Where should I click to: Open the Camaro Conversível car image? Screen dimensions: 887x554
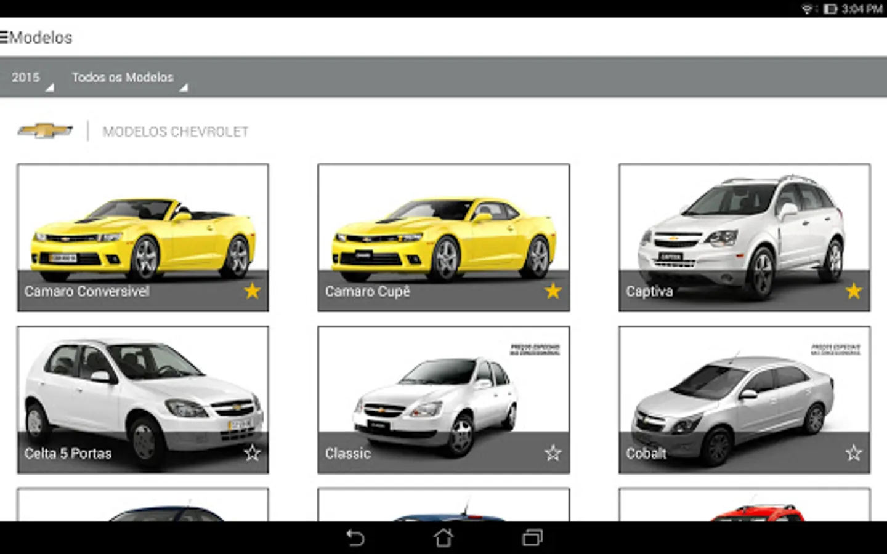143,238
